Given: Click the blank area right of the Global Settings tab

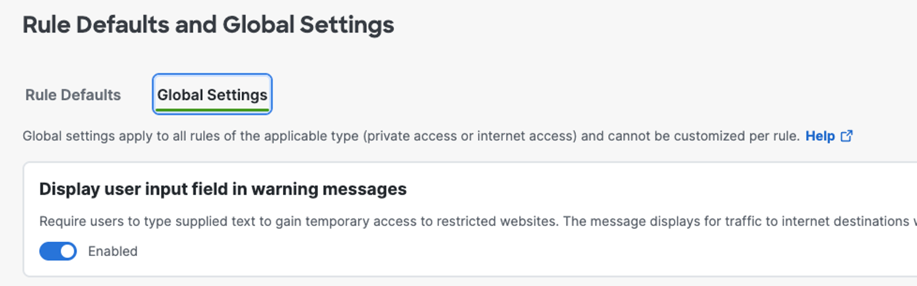Looking at the screenshot, I should [x=552, y=95].
